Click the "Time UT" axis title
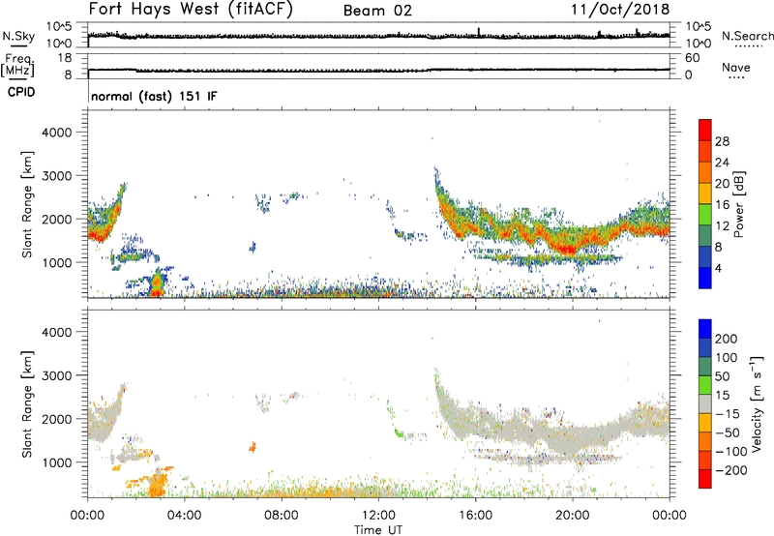Image resolution: width=774 pixels, height=536 pixels. [x=378, y=530]
